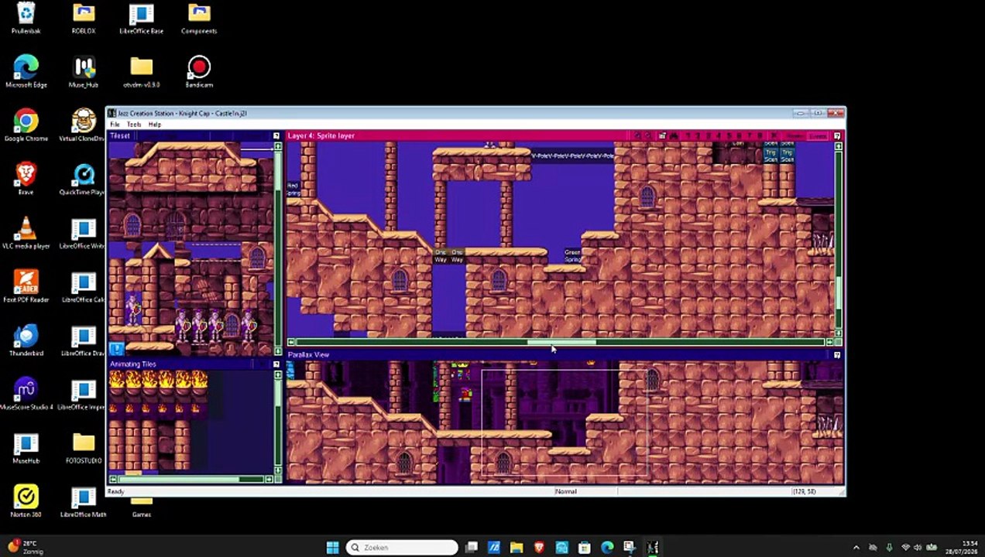
Task: Open the ROBLOX desktop folder
Action: (84, 18)
